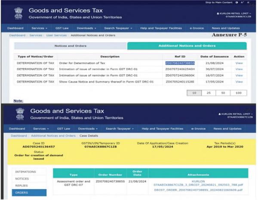Select the ORDERS section in the case sidebar
Screen dimensions: 258x200
coord(29,193)
